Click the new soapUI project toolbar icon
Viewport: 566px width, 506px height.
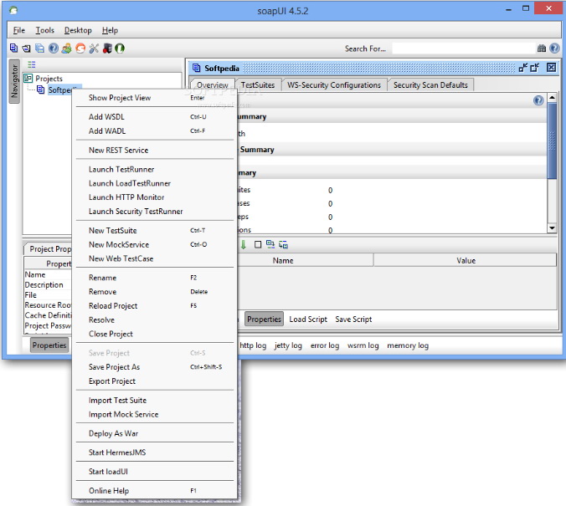pos(13,48)
